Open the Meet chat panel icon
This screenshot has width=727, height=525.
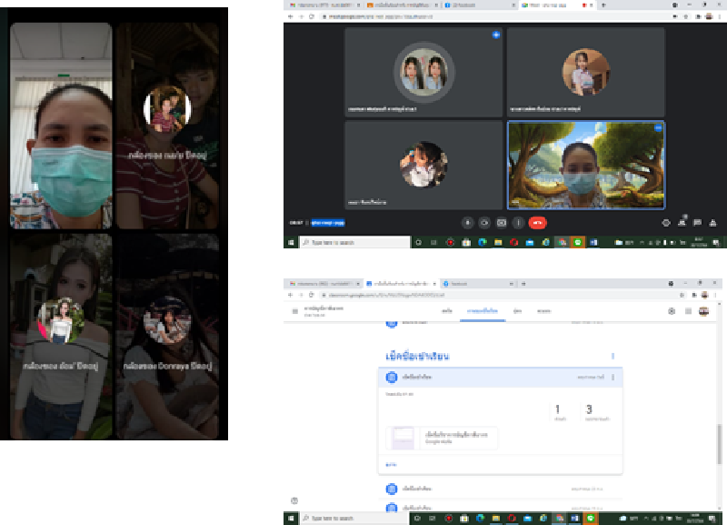[697, 222]
